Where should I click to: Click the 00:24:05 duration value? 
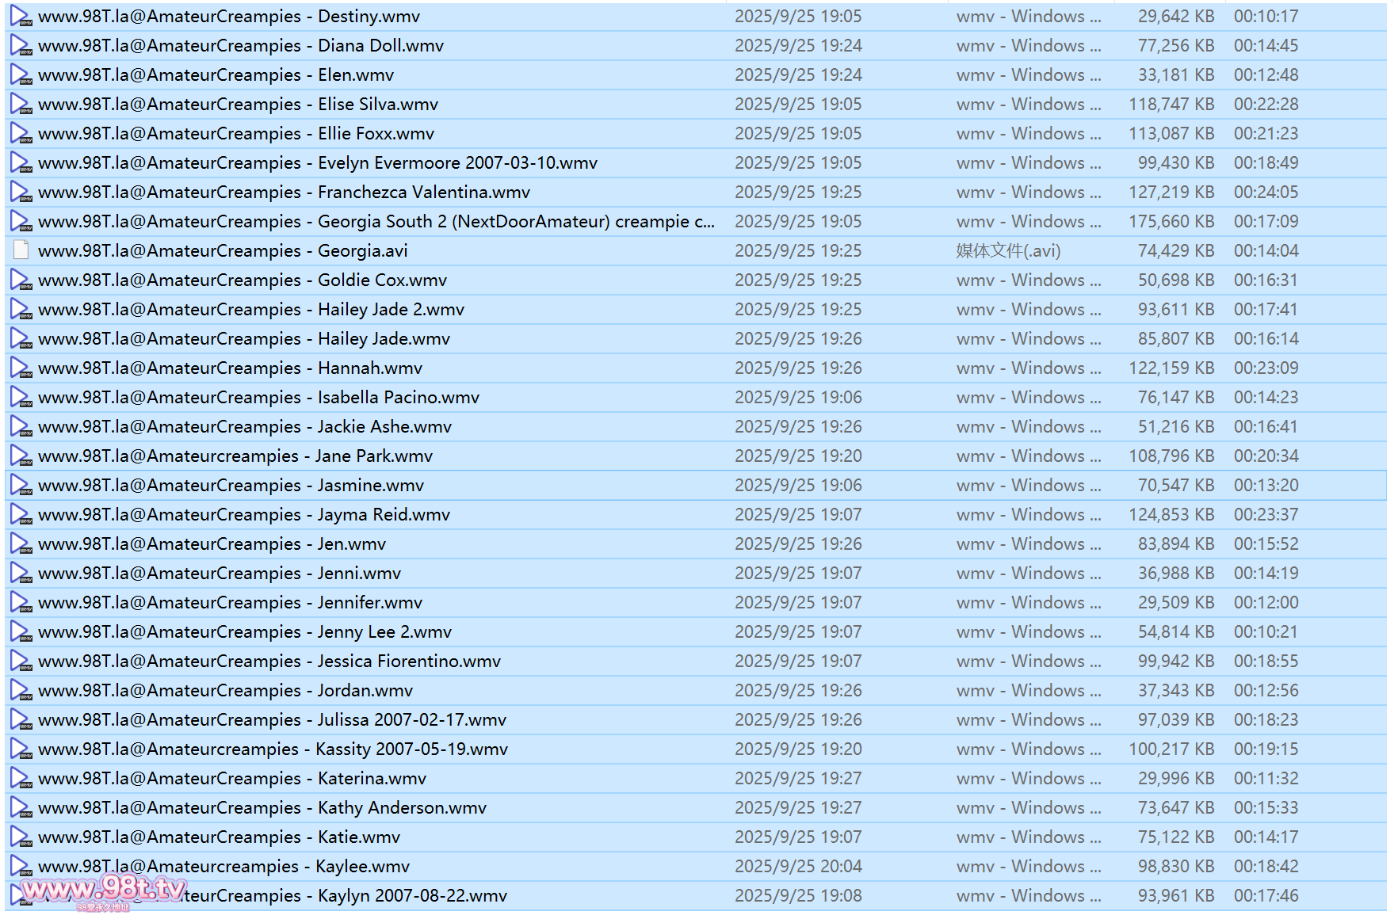pyautogui.click(x=1266, y=193)
